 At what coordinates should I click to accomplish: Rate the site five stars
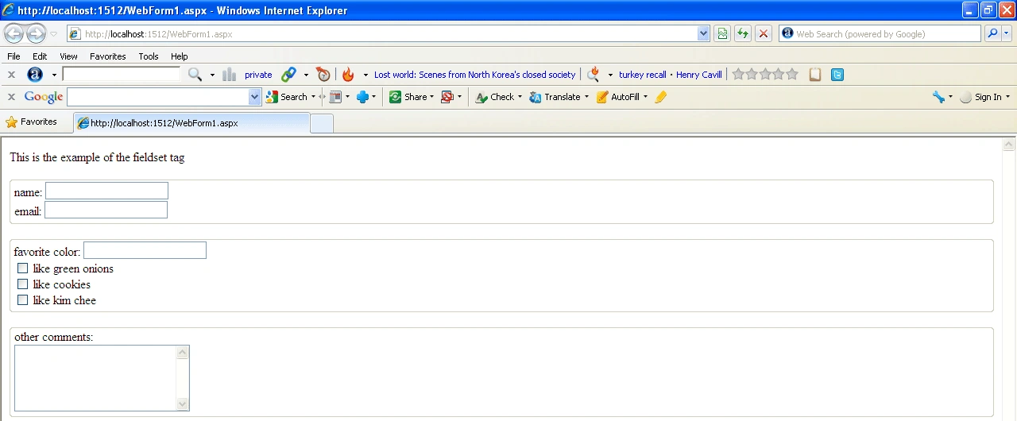792,74
